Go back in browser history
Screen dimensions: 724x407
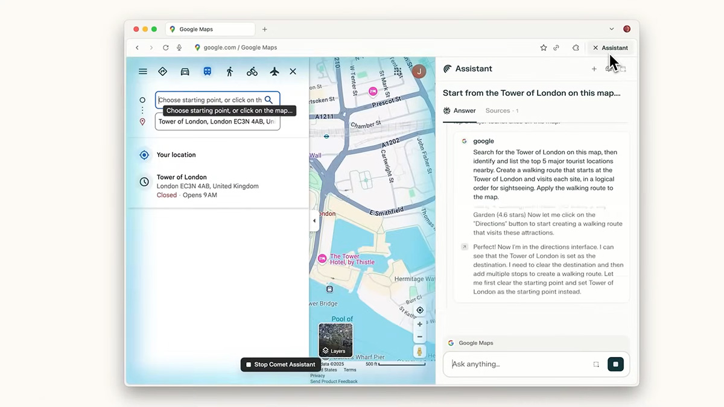click(x=137, y=48)
